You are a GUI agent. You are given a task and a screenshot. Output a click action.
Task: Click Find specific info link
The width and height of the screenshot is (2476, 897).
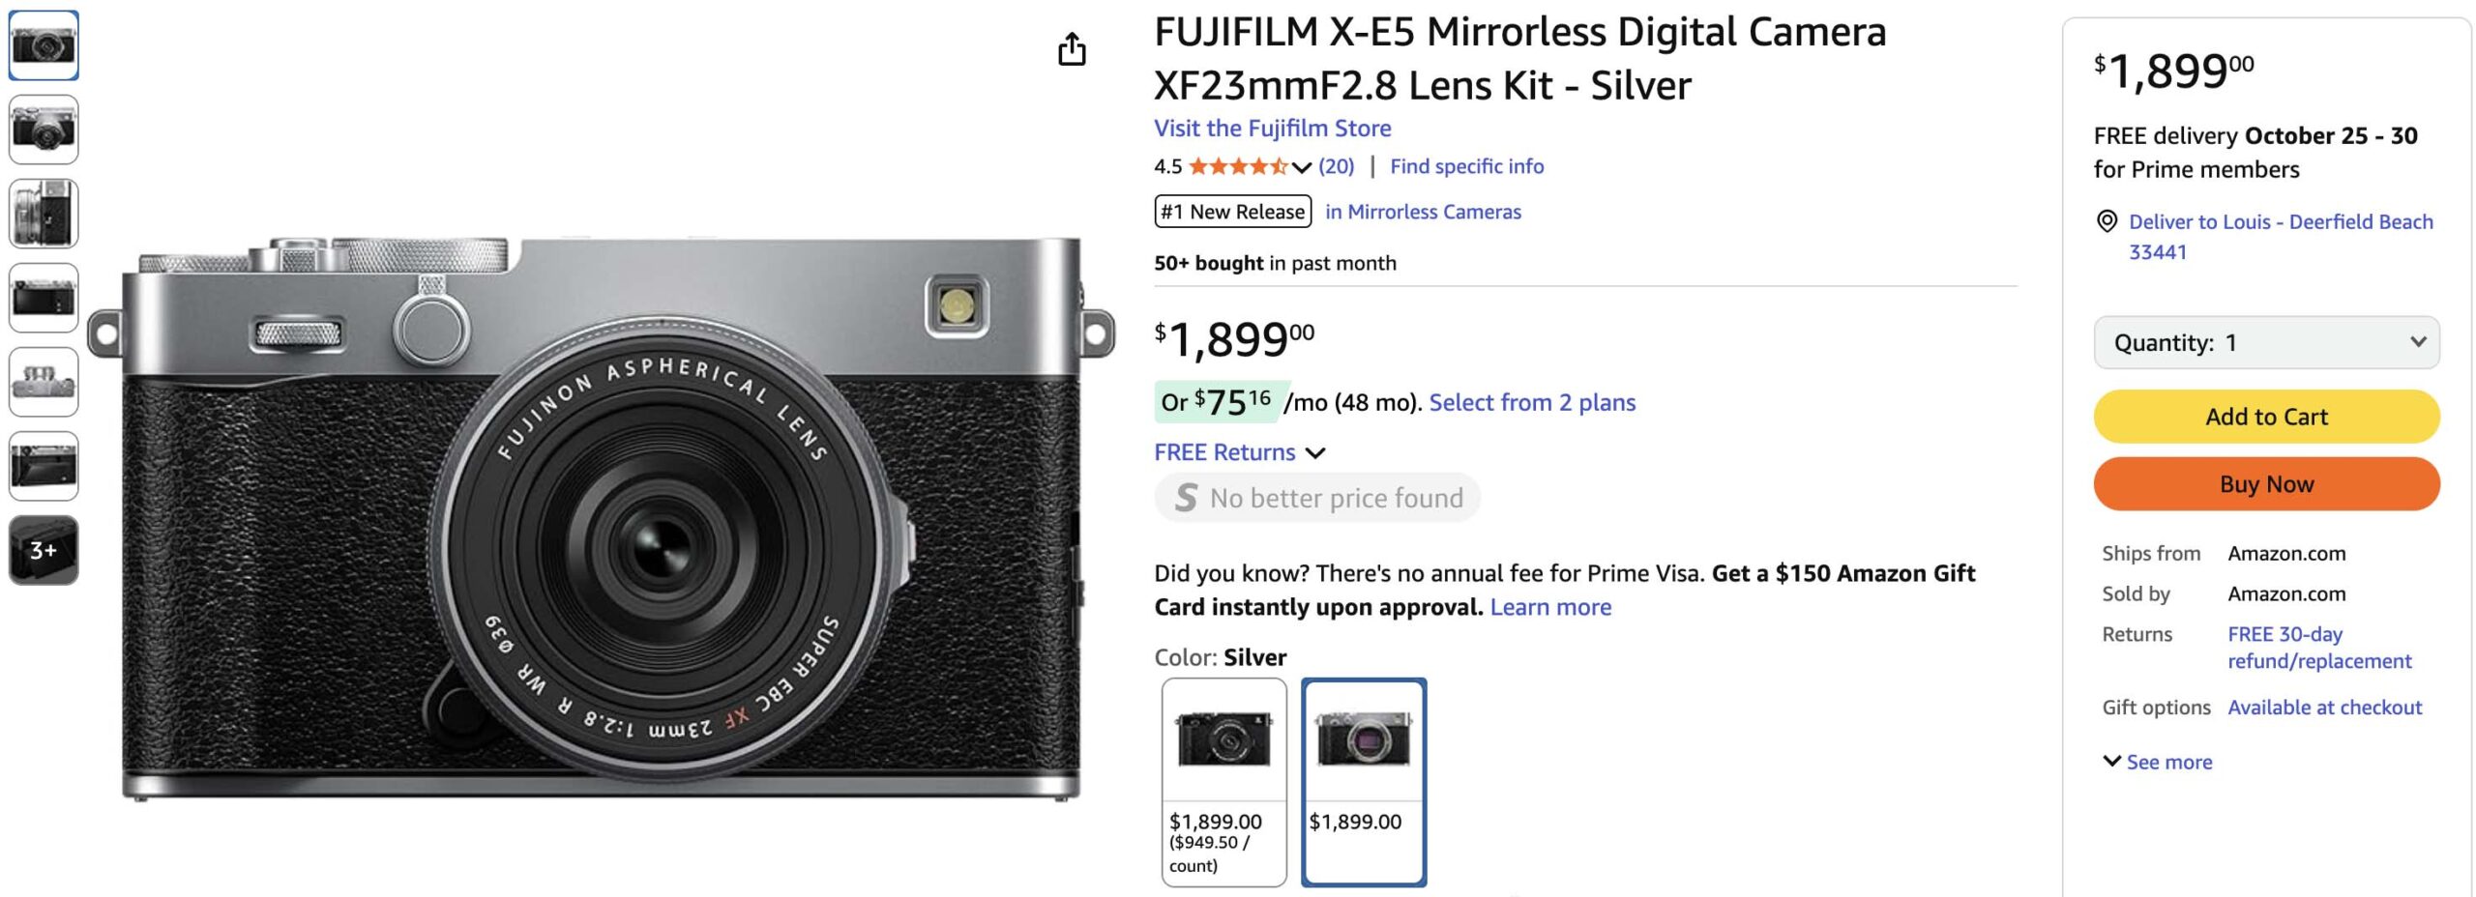(1466, 166)
